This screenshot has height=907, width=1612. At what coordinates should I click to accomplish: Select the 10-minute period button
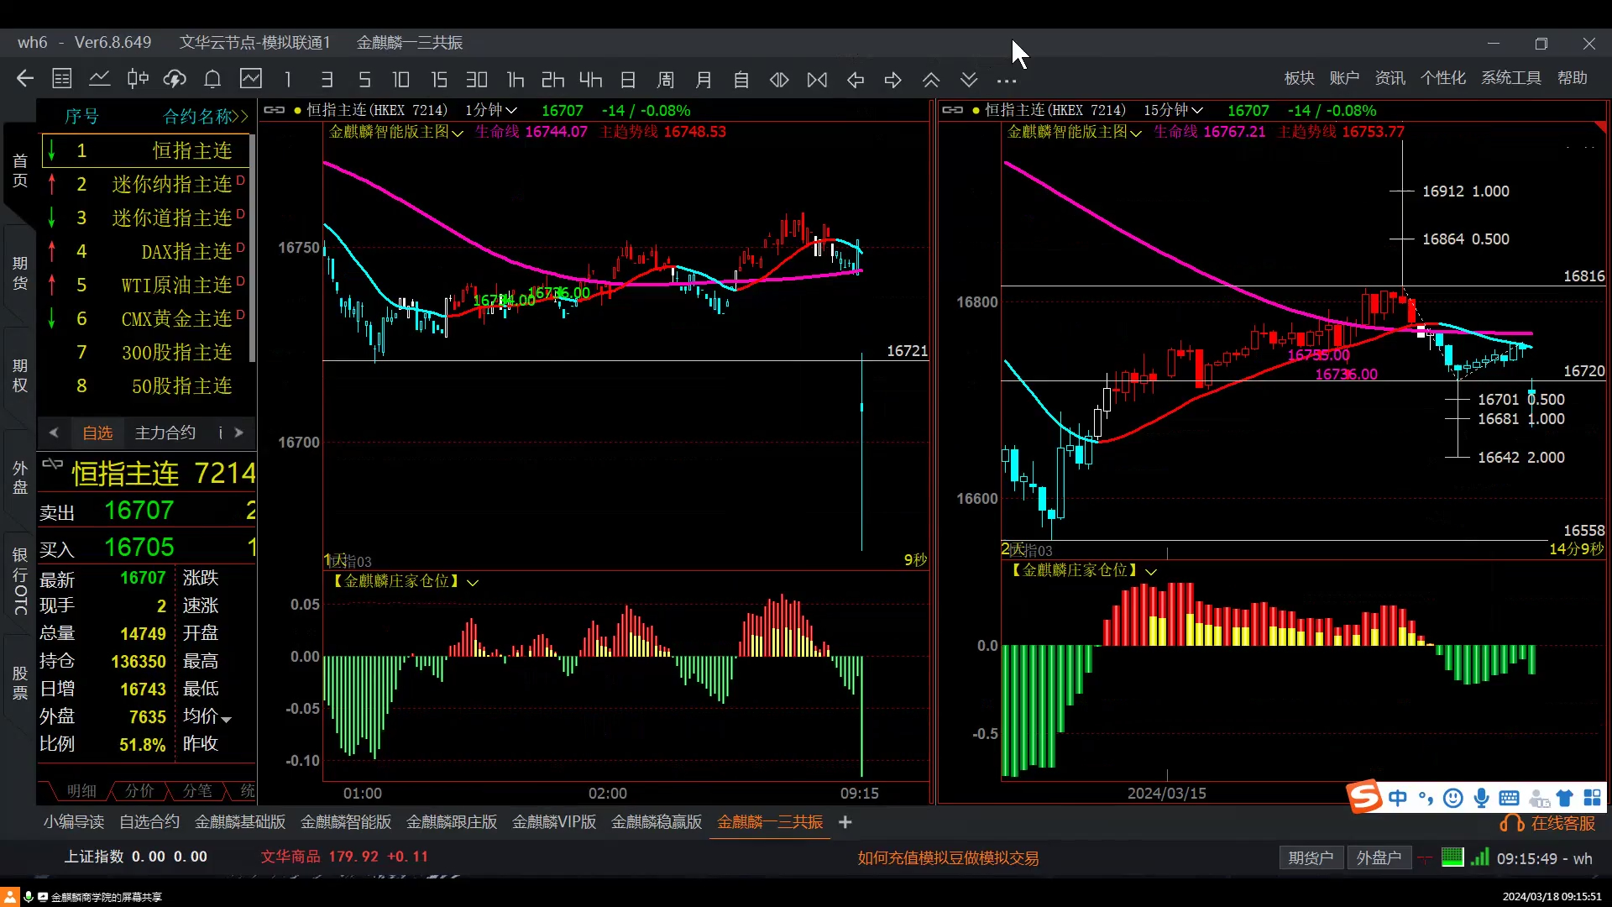(x=401, y=79)
